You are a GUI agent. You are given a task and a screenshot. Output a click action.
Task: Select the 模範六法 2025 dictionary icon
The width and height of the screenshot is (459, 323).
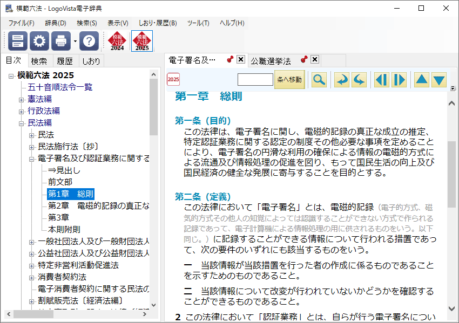tap(142, 41)
